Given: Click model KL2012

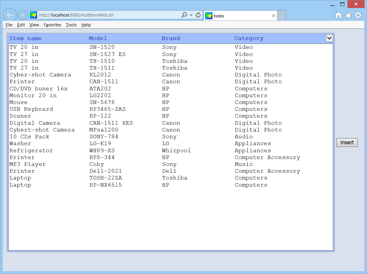Looking at the screenshot, I should coord(100,75).
